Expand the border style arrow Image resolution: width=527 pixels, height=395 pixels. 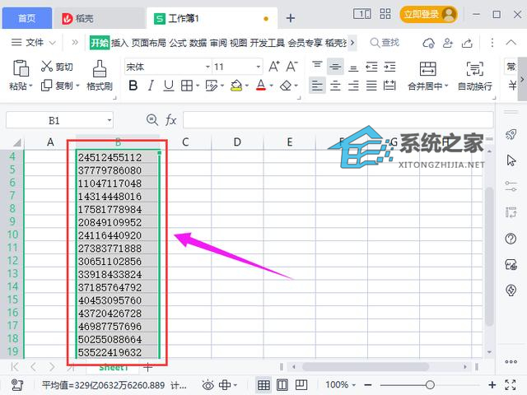pyautogui.click(x=198, y=86)
